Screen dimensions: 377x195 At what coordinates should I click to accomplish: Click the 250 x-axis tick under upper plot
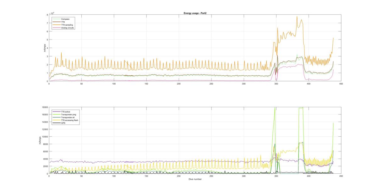pos(211,84)
